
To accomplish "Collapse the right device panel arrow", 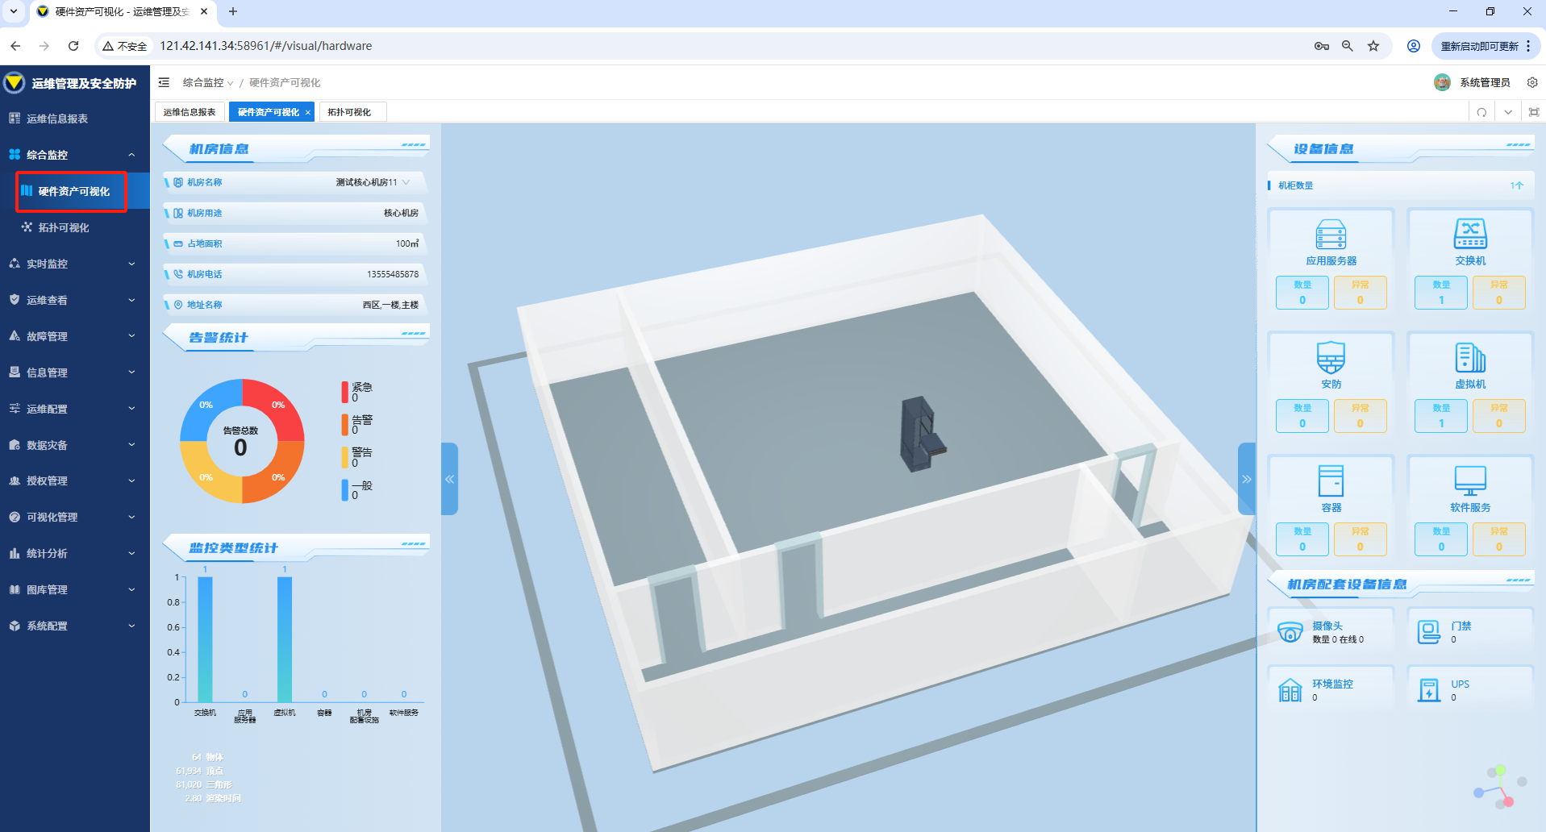I will coord(1246,479).
